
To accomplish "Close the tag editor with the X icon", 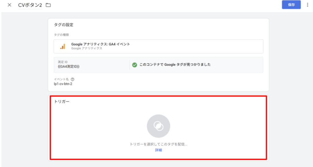I will click(x=9, y=5).
